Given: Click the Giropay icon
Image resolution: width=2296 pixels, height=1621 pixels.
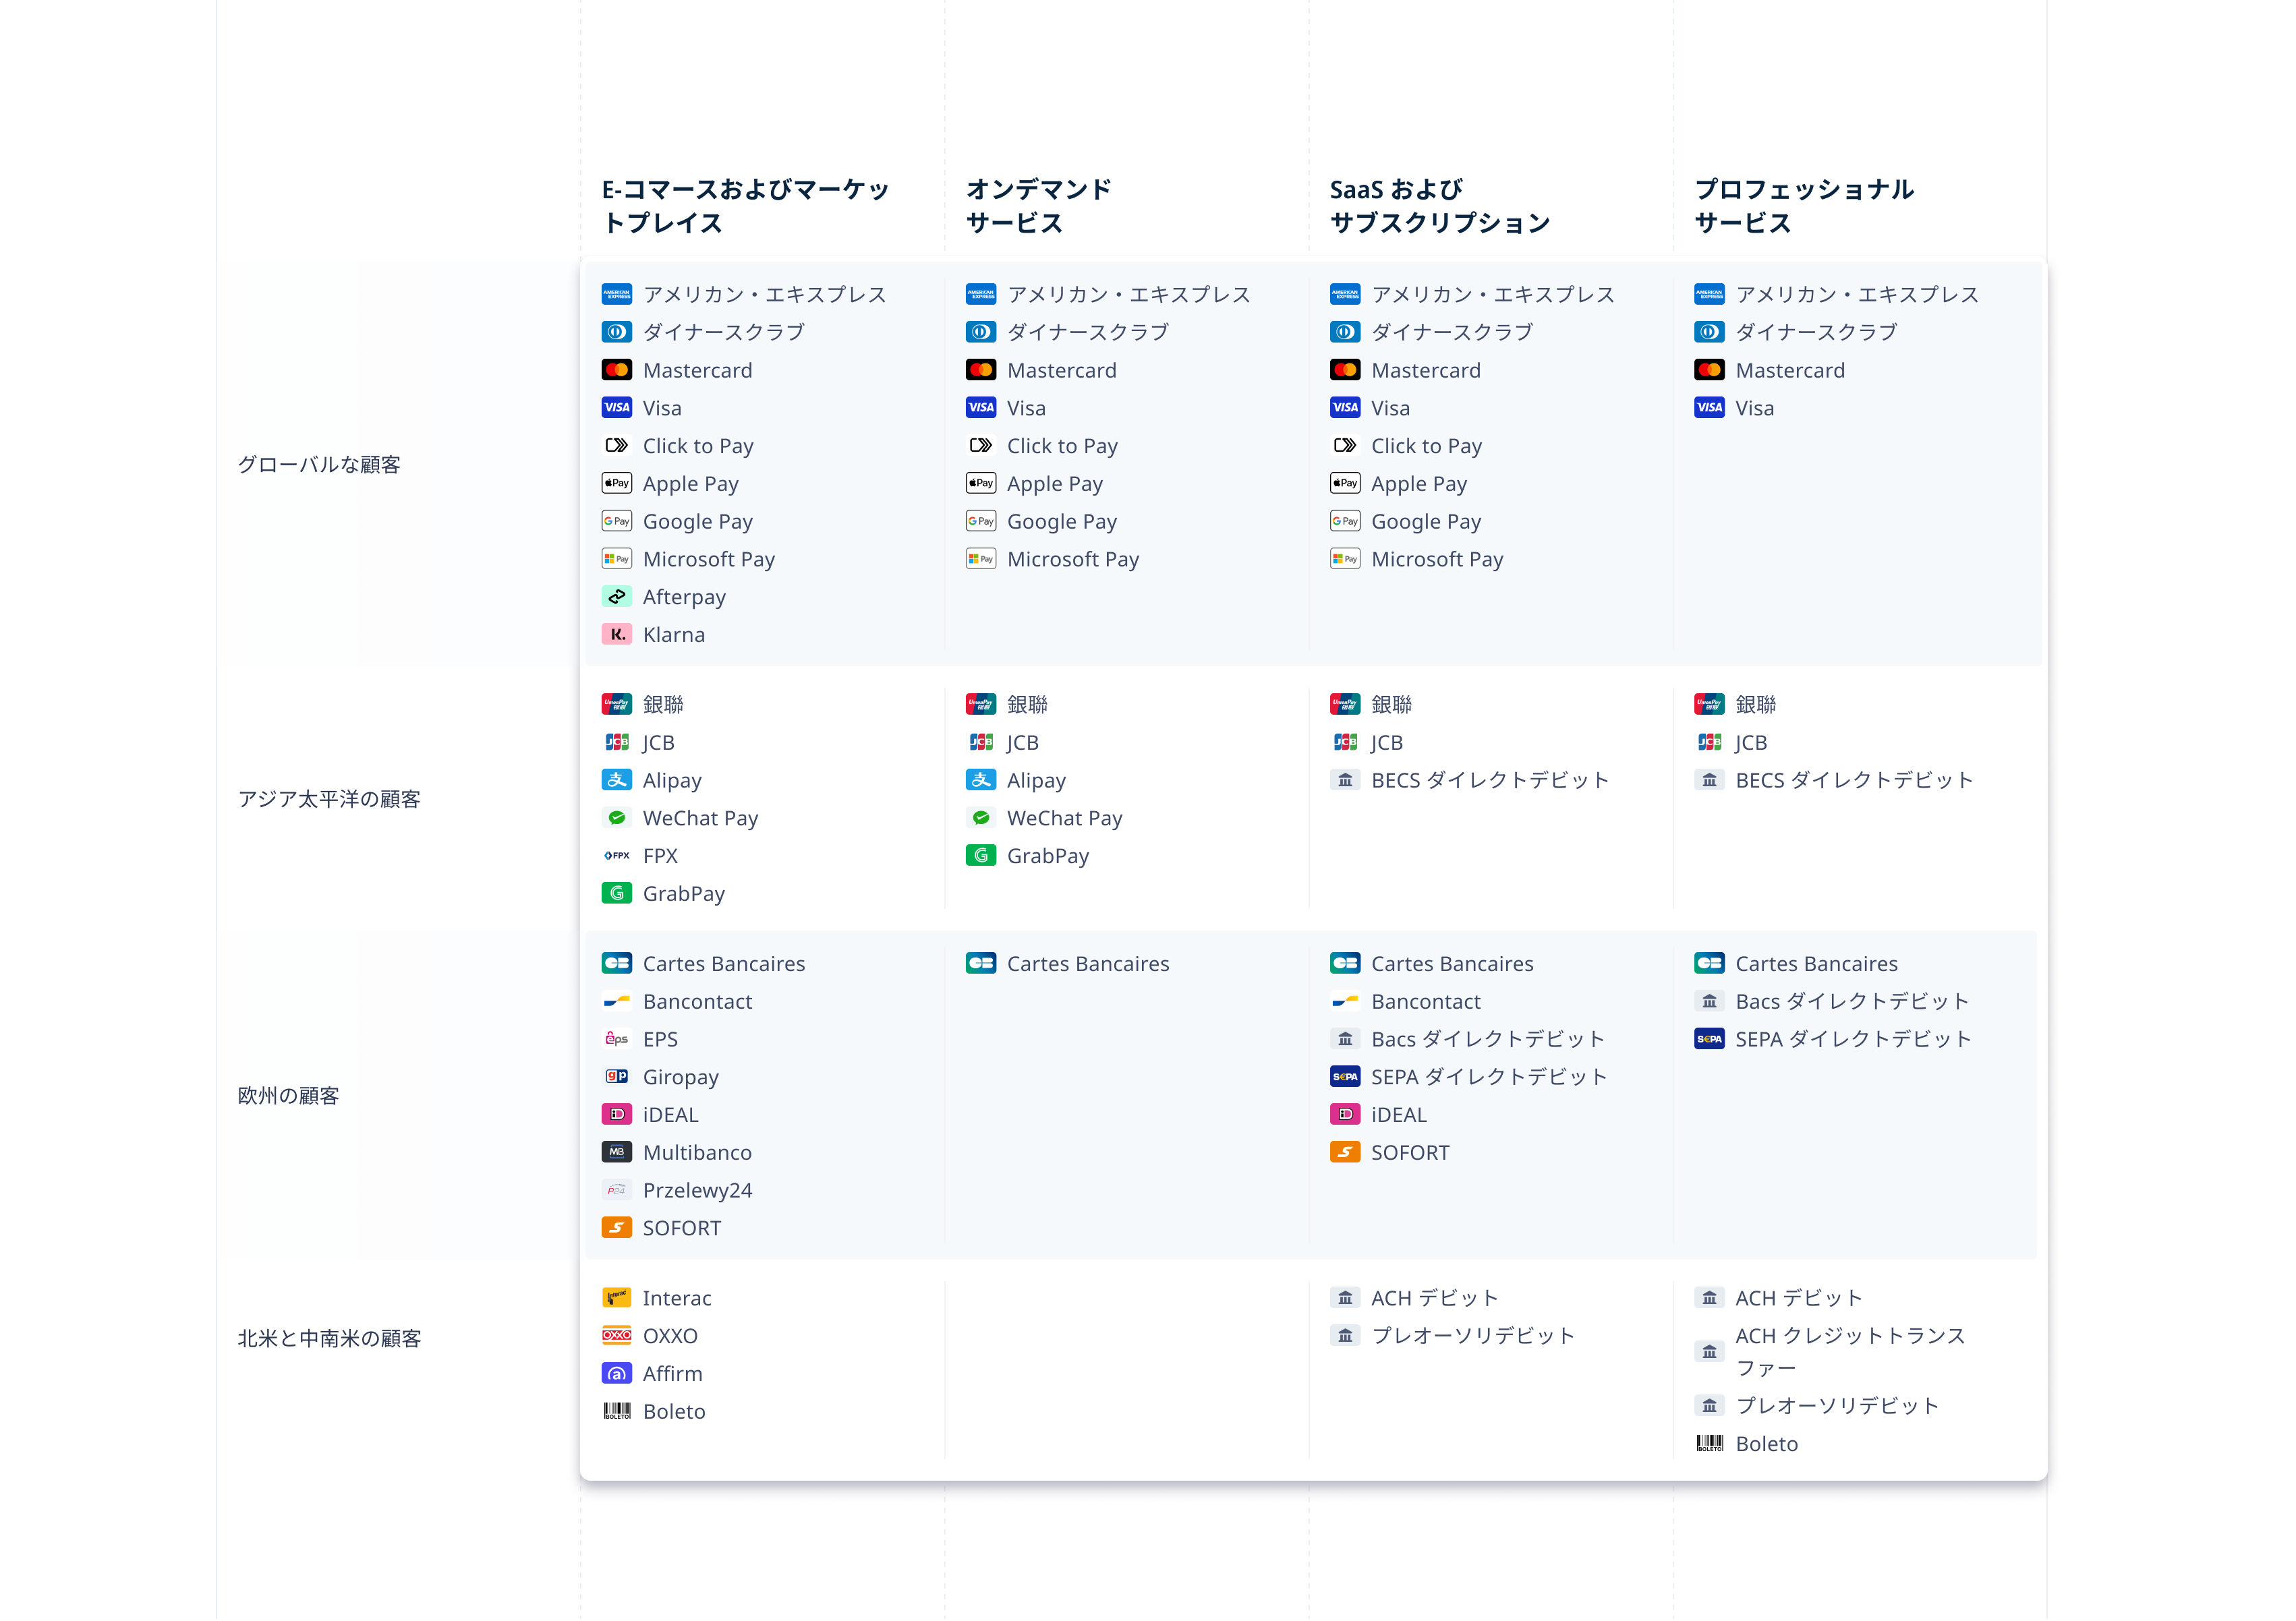Looking at the screenshot, I should (x=616, y=1077).
